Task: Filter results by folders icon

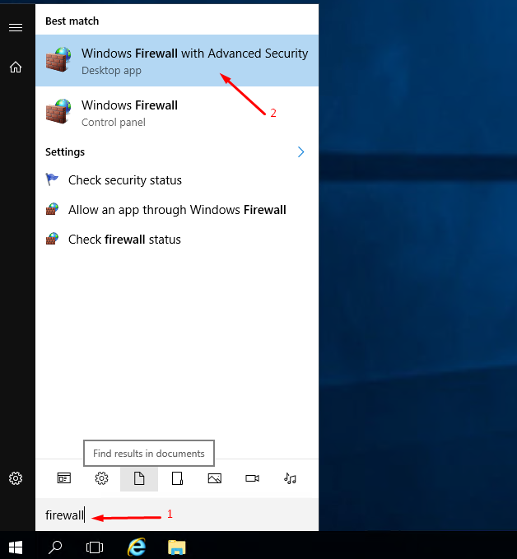Action: coord(177,478)
